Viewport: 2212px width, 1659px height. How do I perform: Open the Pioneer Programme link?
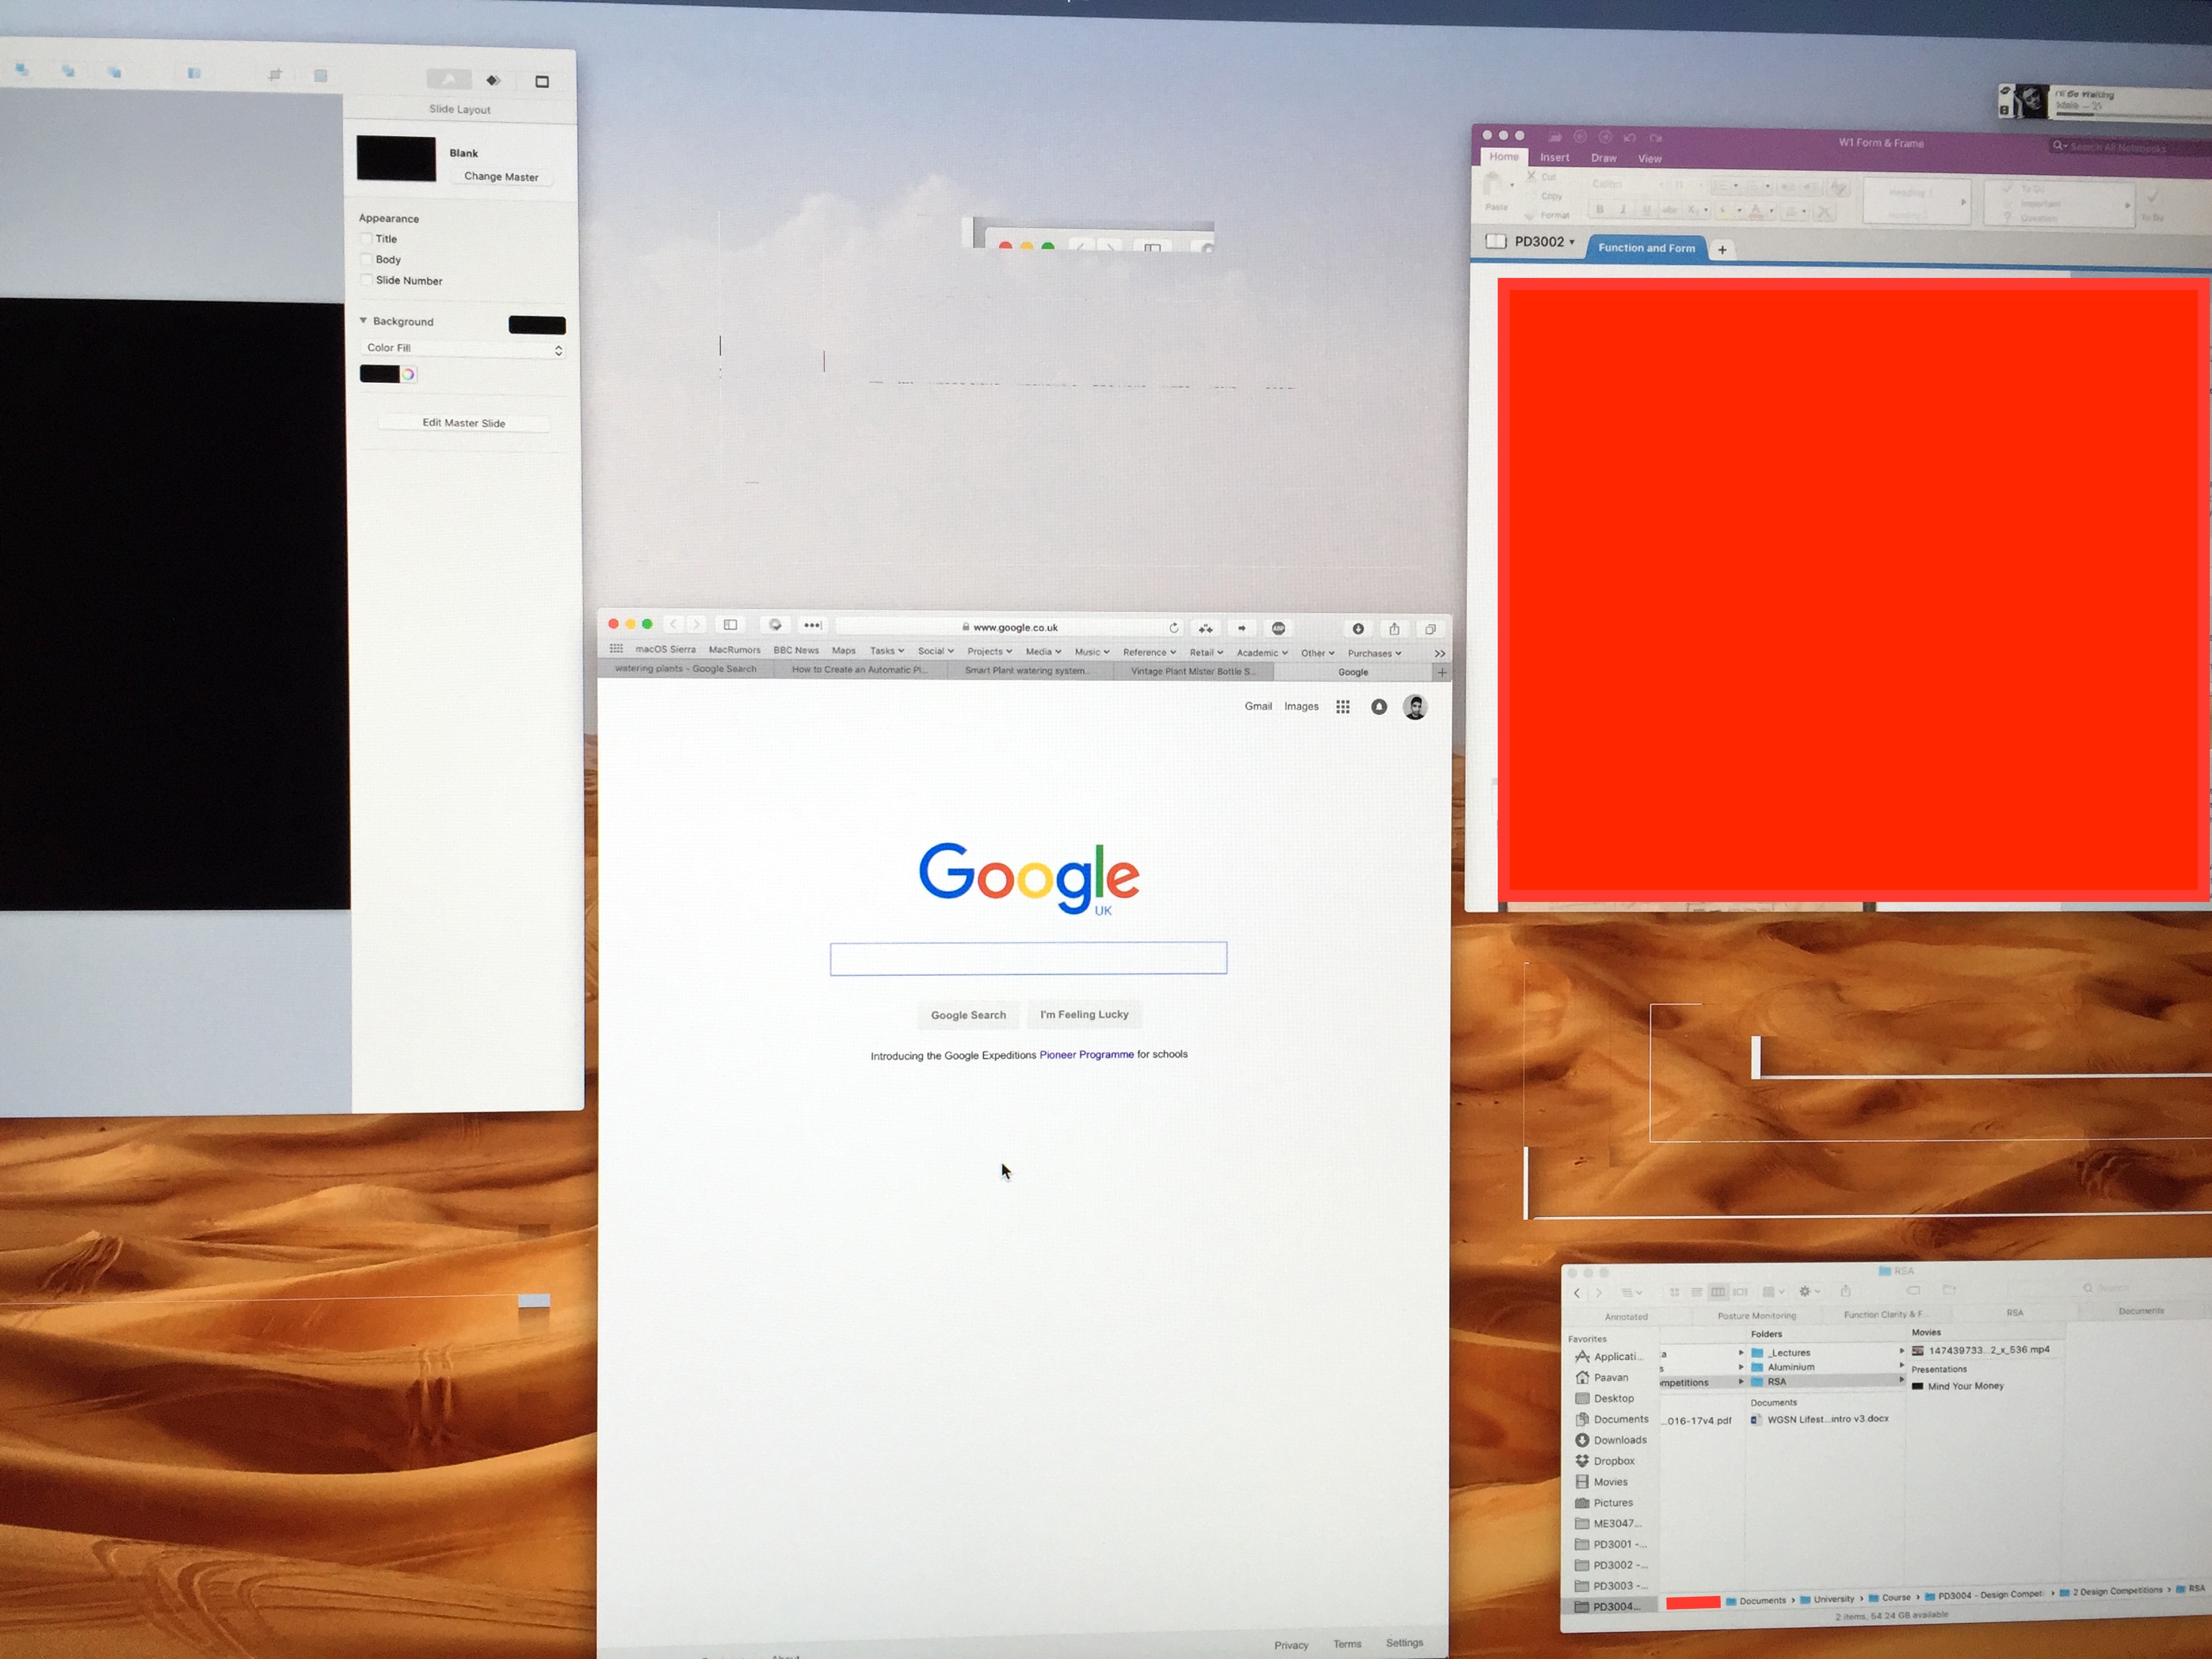coord(1087,1054)
